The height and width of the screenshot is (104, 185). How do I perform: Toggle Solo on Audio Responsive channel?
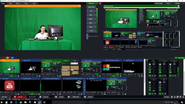pyautogui.click(x=170, y=67)
